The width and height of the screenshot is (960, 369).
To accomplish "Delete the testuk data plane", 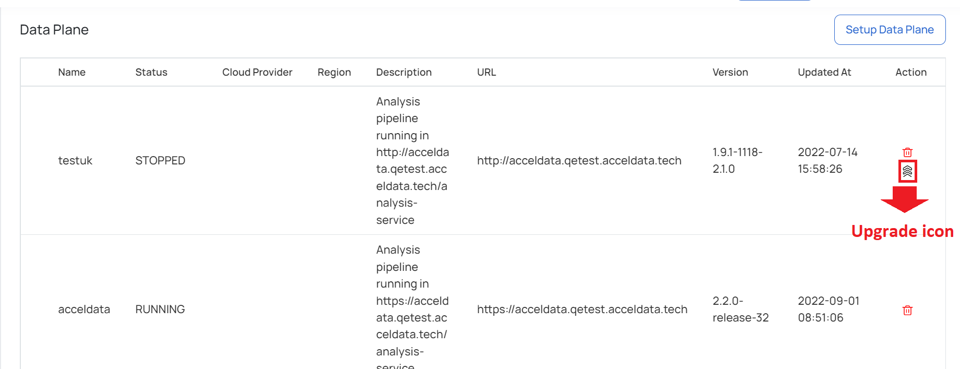I will pos(907,152).
